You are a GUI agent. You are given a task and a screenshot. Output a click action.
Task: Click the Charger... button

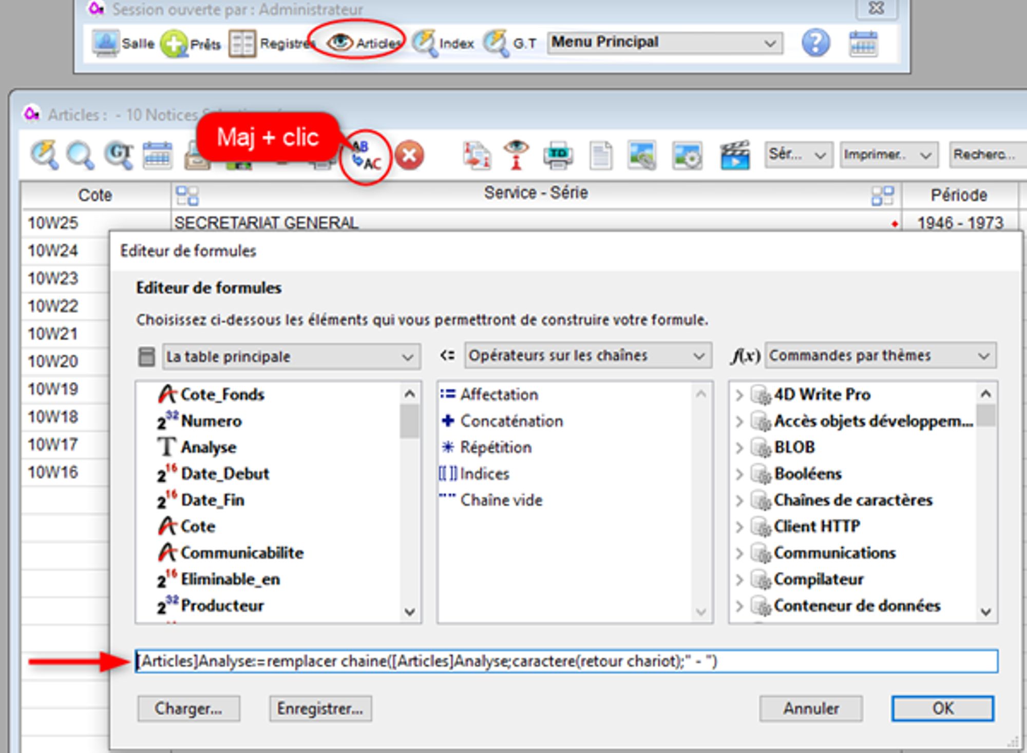click(188, 709)
